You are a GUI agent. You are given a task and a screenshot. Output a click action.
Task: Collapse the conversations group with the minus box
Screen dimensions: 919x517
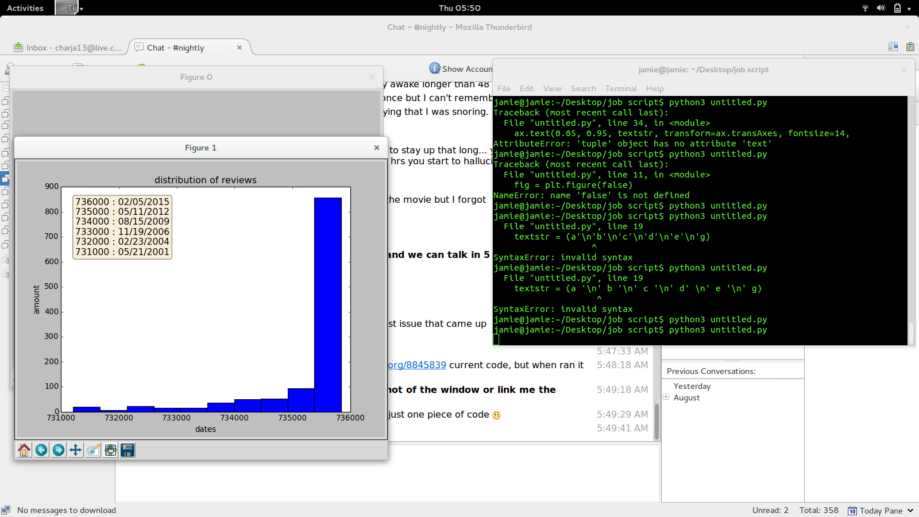click(5, 88)
